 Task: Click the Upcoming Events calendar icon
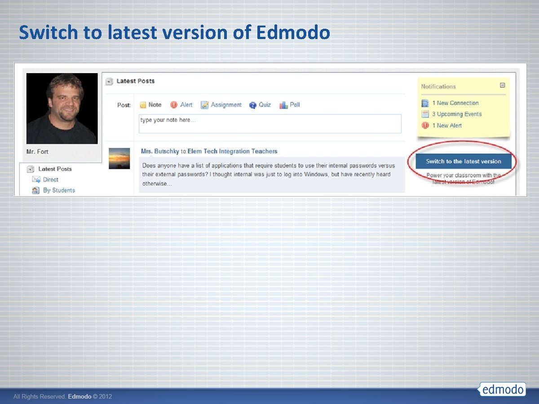pos(425,114)
